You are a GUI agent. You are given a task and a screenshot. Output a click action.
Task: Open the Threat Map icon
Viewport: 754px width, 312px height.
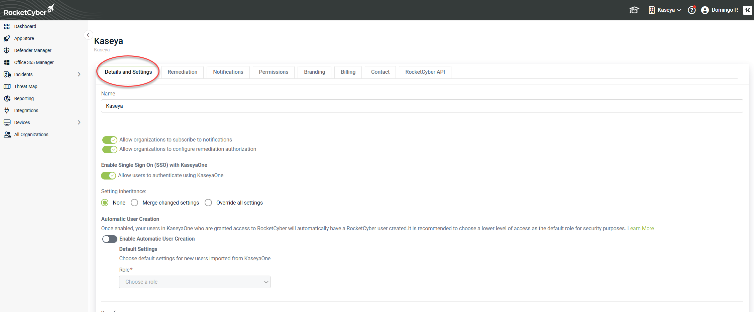coord(7,86)
